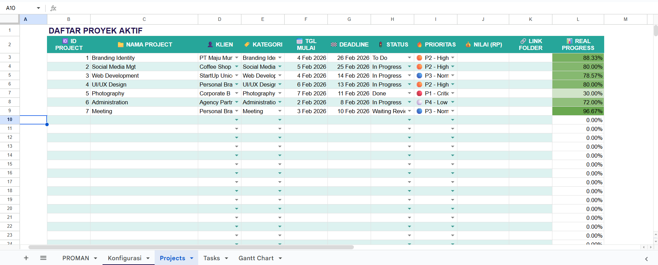Click the collapse side panel arrow icon

click(x=646, y=259)
